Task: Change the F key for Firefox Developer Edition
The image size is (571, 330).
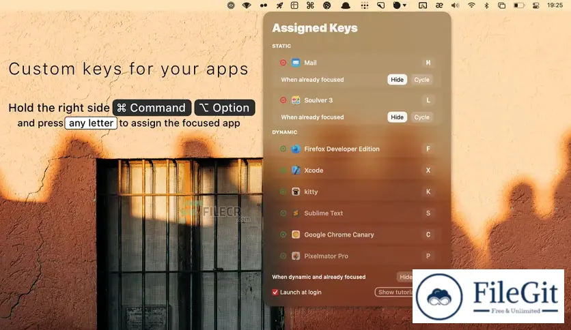Action: pos(428,149)
